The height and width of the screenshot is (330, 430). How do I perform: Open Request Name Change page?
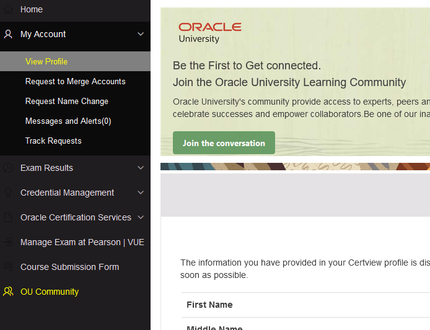66,101
